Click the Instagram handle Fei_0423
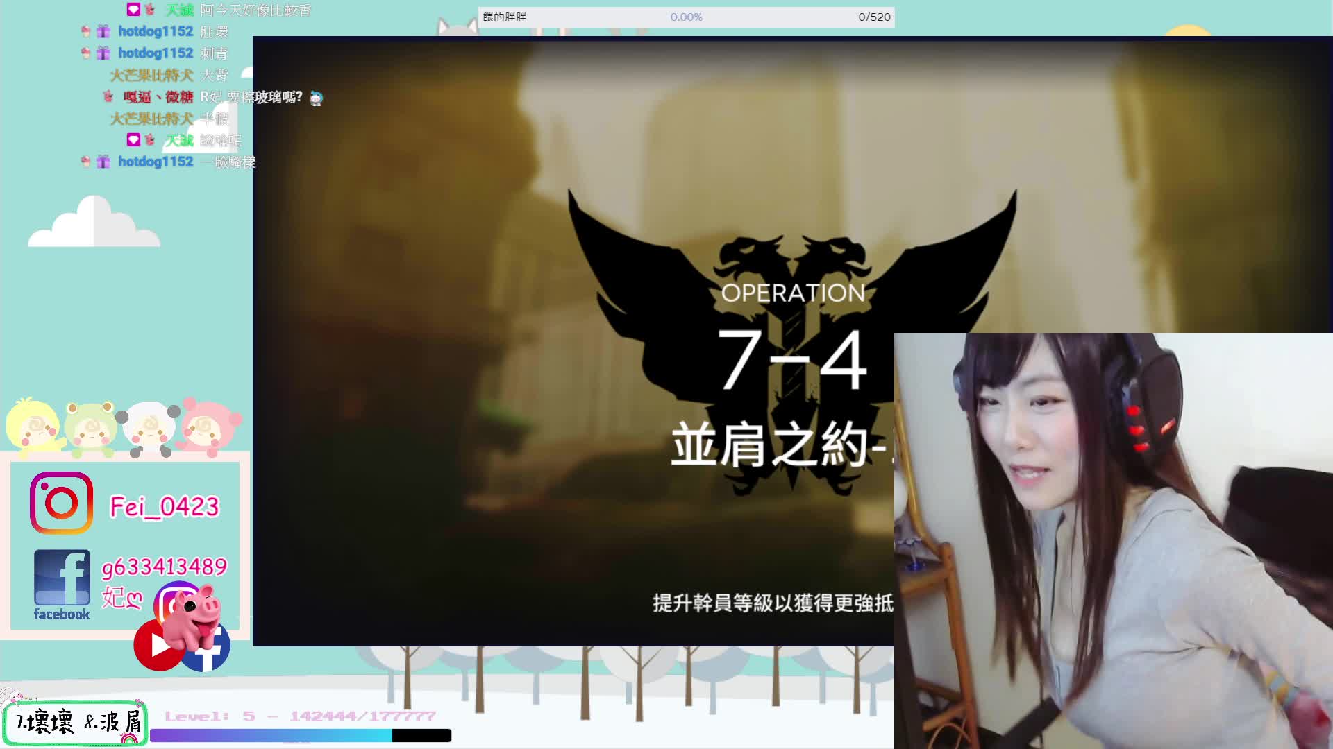The image size is (1333, 749). click(165, 506)
